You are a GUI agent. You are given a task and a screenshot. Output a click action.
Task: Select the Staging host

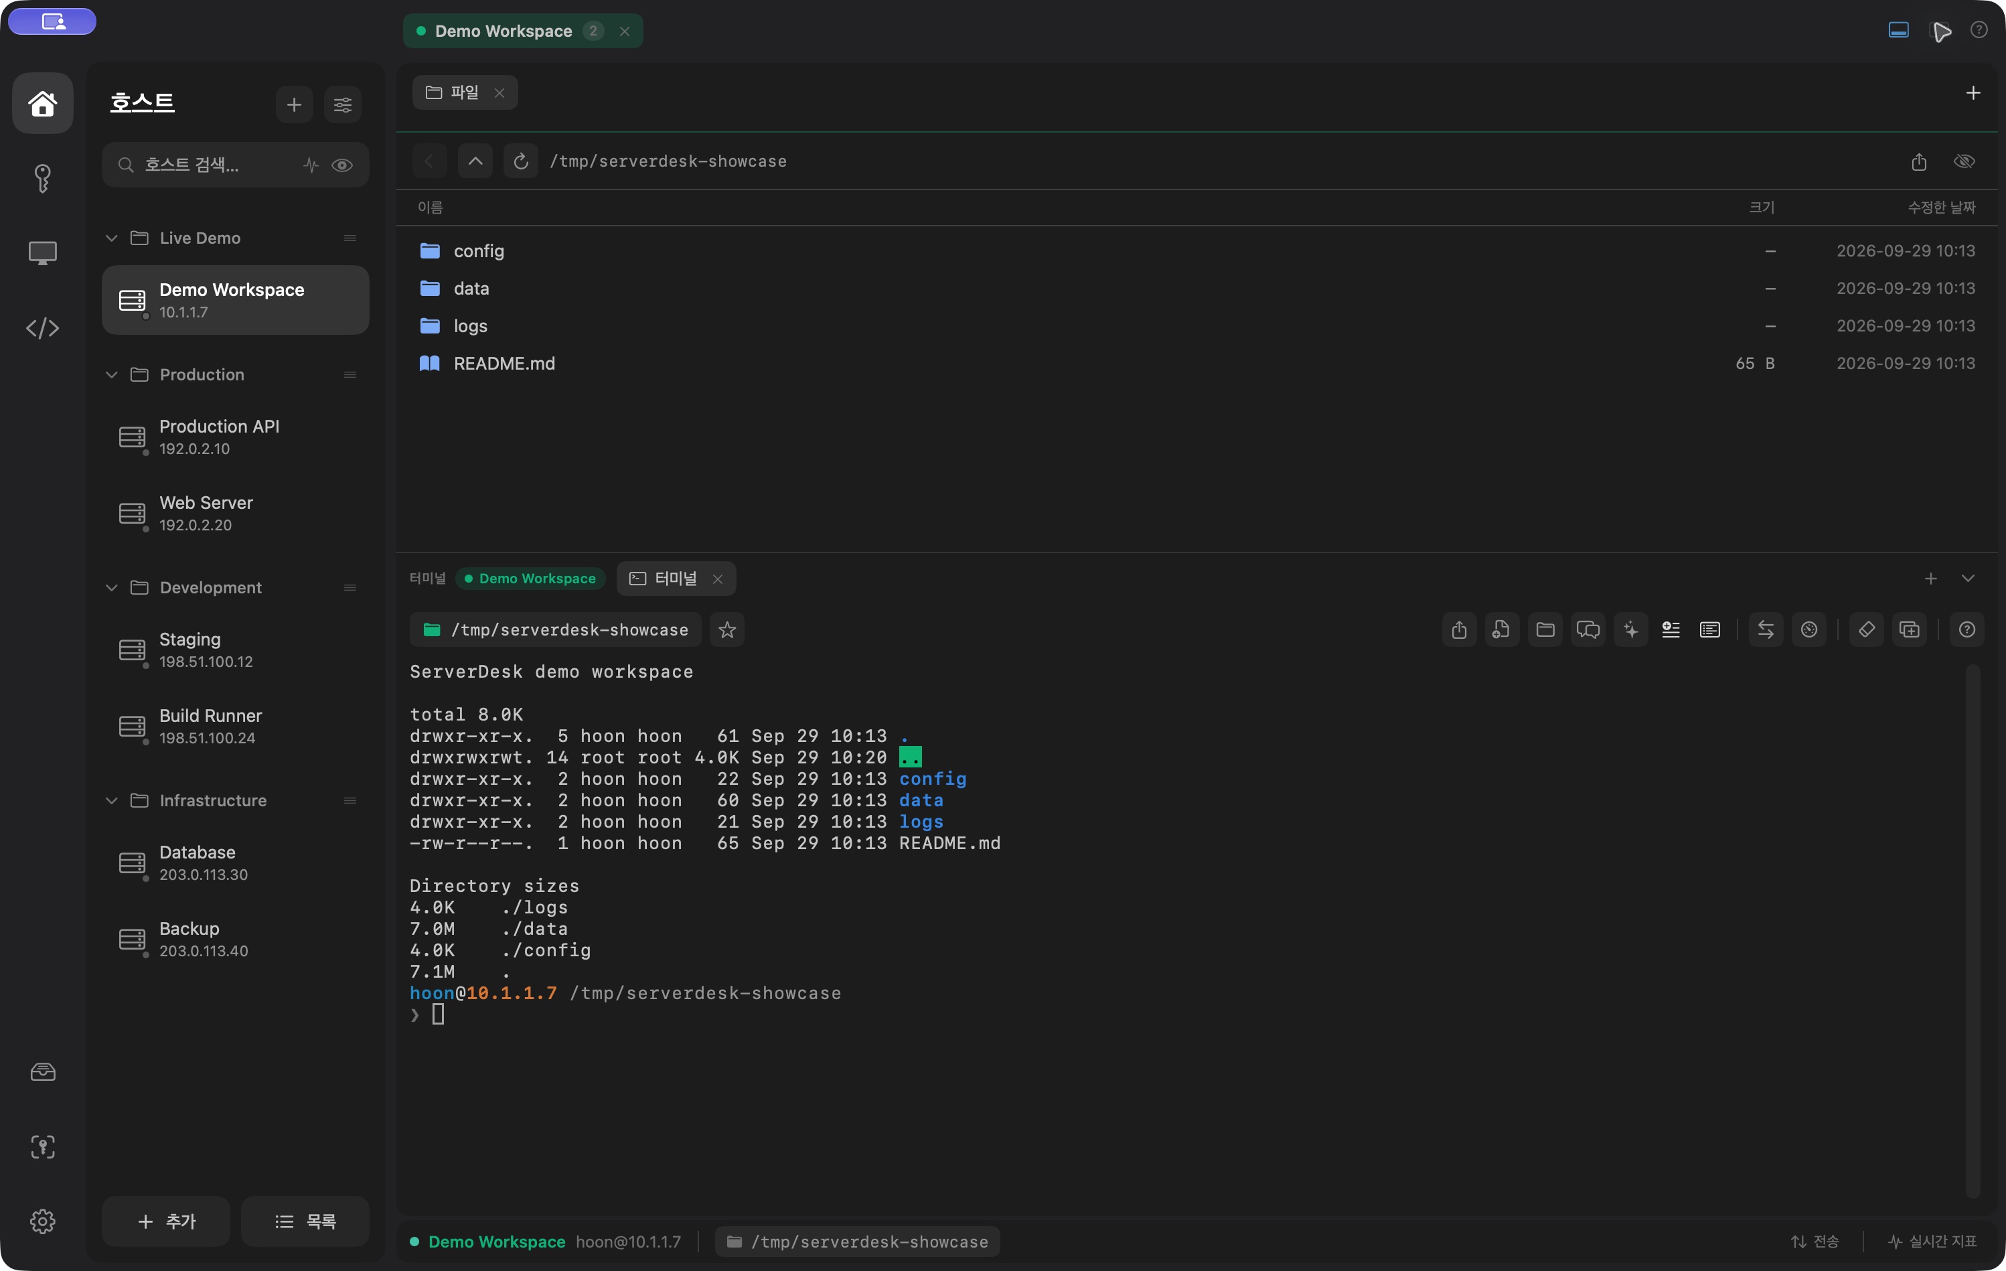pyautogui.click(x=235, y=650)
